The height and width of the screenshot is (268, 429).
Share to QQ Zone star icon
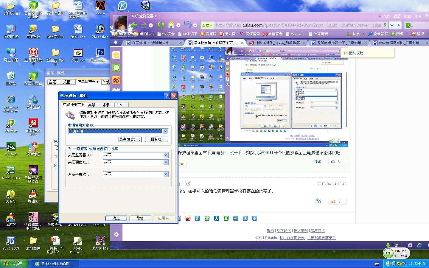point(207,218)
